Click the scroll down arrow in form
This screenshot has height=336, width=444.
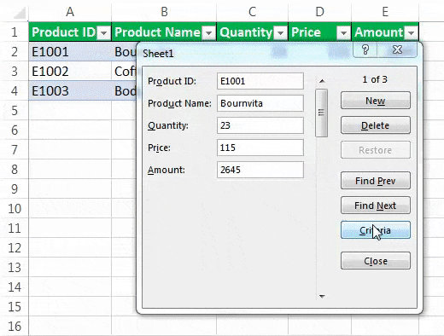coord(322,297)
